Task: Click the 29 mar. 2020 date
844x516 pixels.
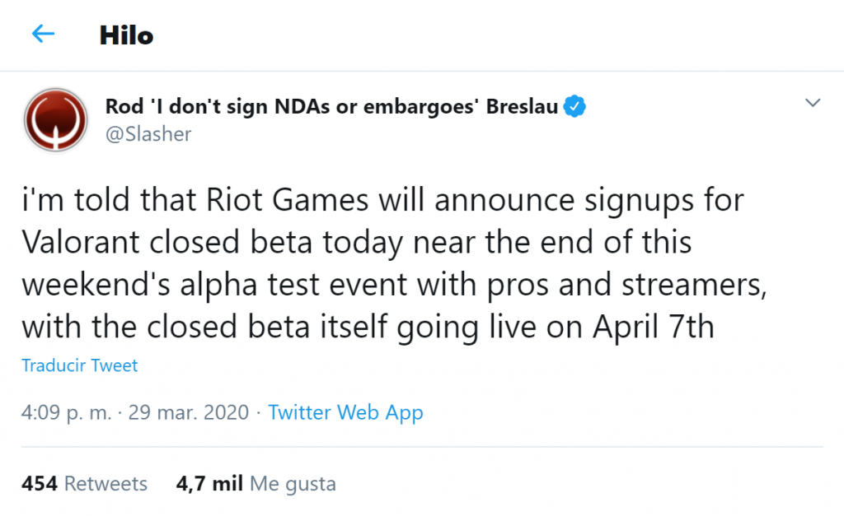Action: pyautogui.click(x=188, y=412)
